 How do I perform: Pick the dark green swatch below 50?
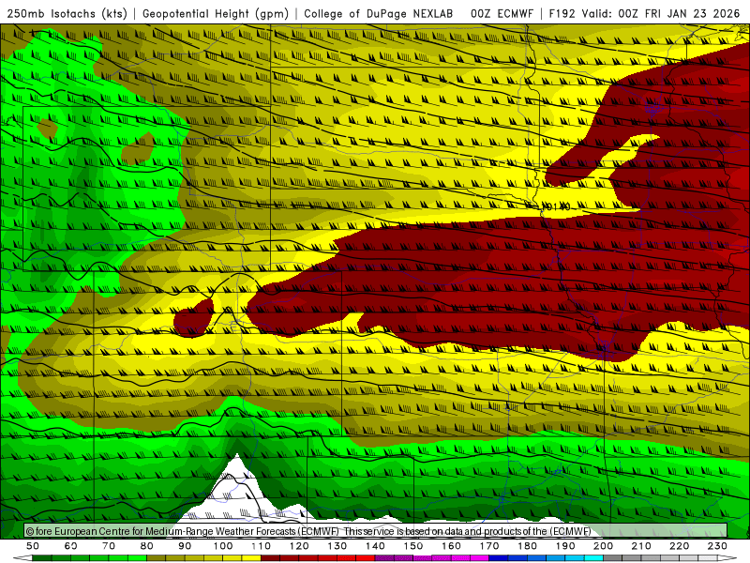point(42,558)
